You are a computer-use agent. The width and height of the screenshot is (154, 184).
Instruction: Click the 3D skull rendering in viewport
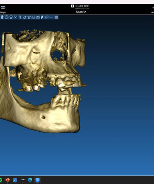(43, 81)
